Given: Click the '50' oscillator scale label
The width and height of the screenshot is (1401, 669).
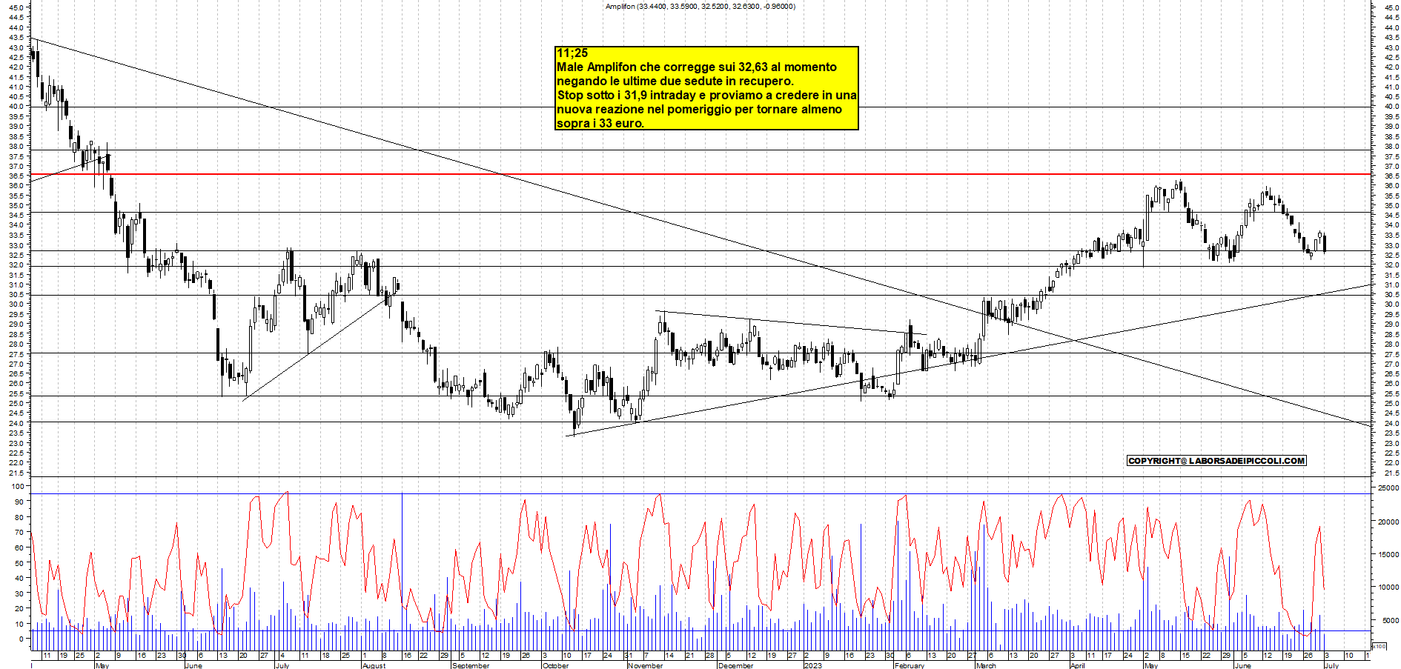Looking at the screenshot, I should pos(20,563).
